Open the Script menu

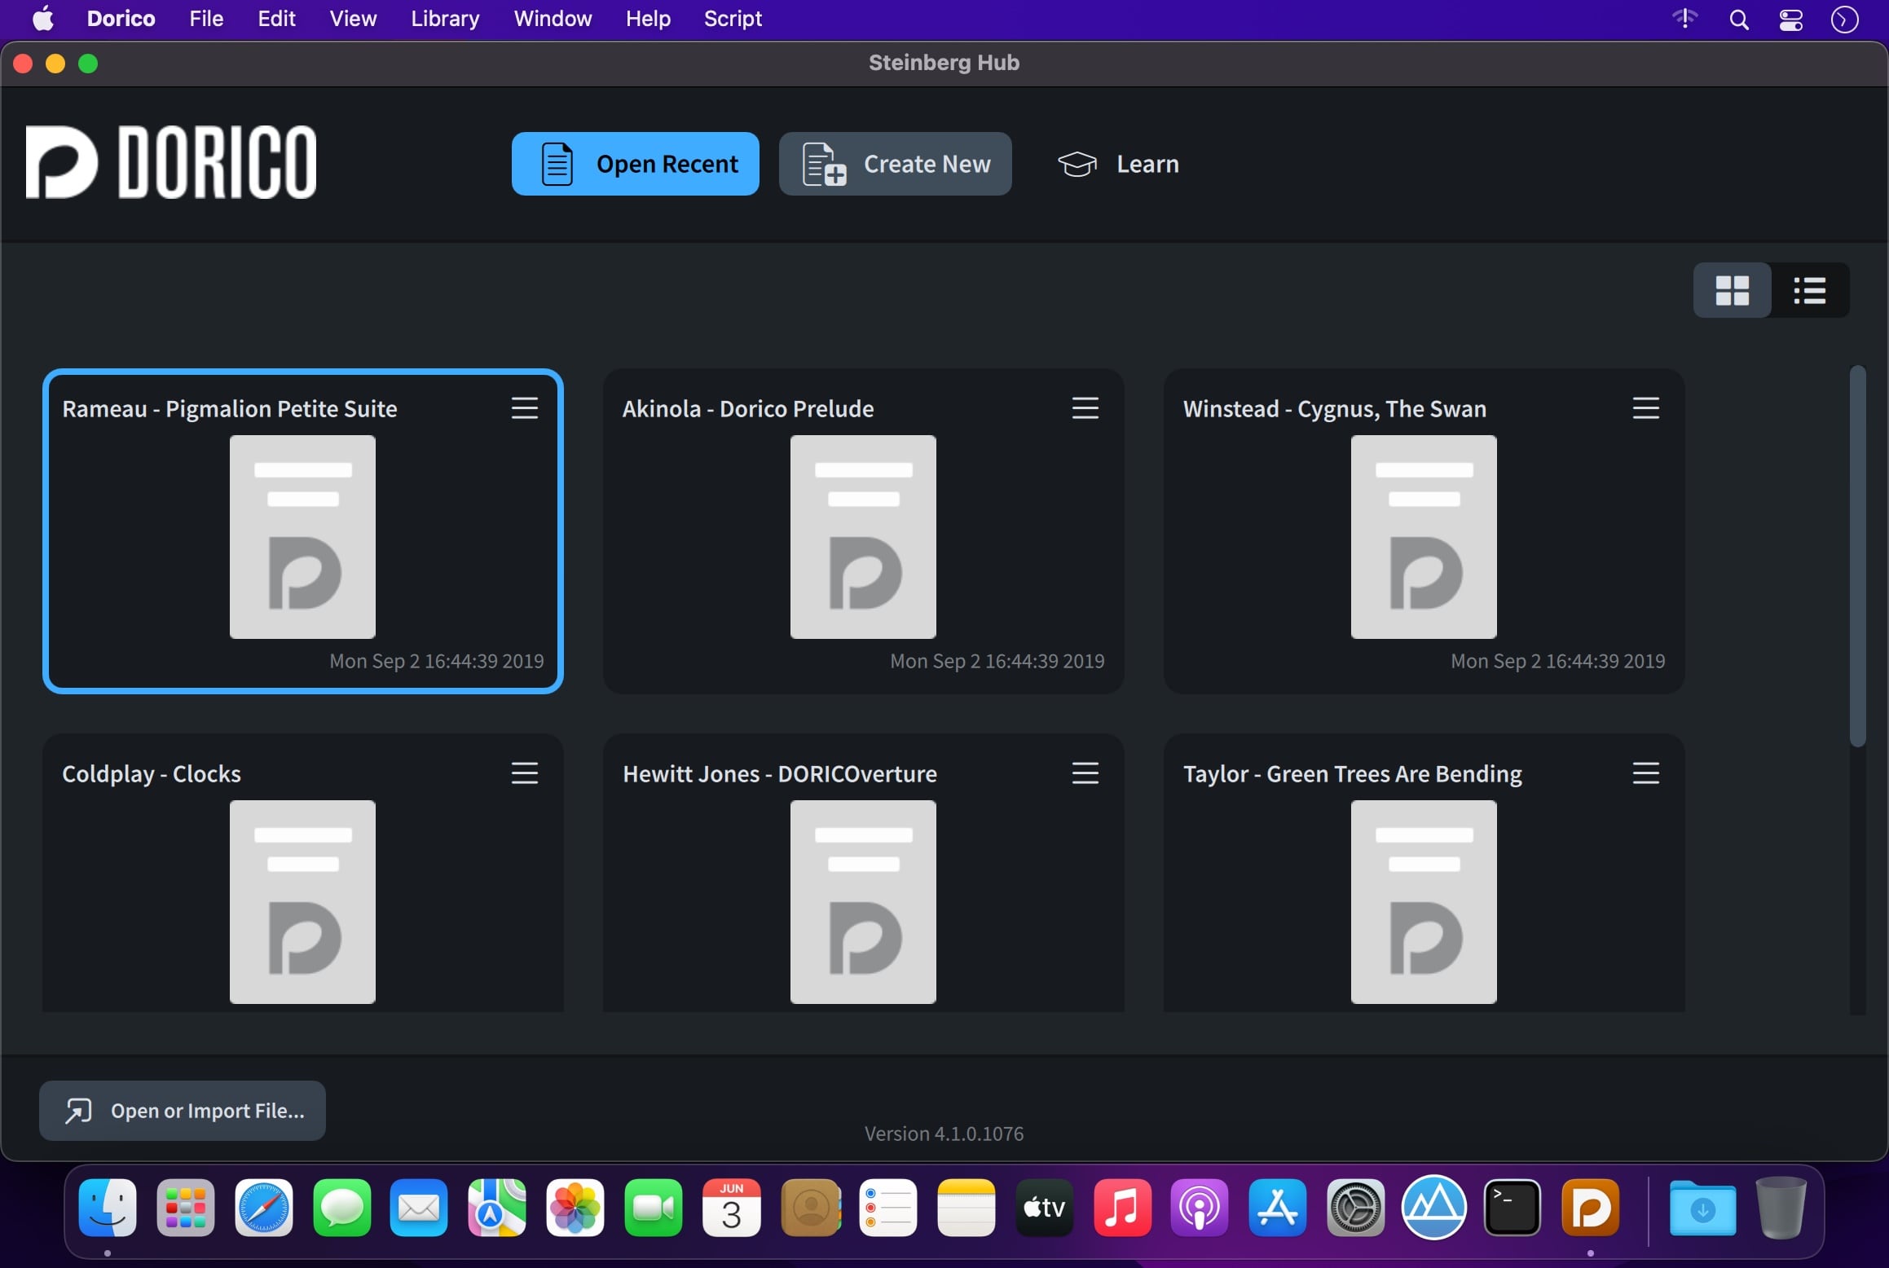732,19
